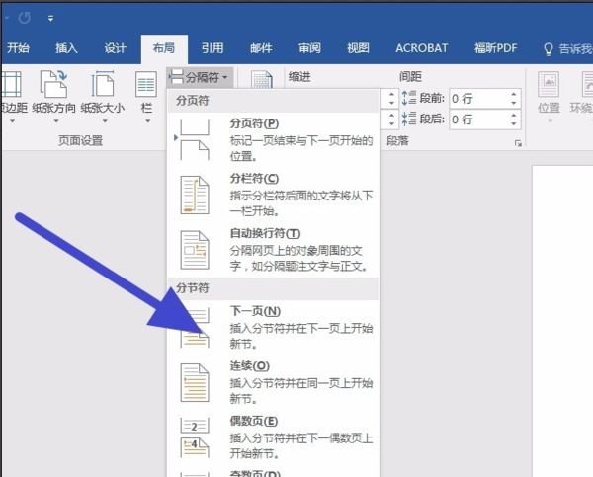
Task: Switch to the 审阅 review tab
Action: point(309,48)
